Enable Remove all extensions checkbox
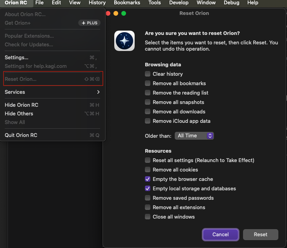The height and width of the screenshot is (248, 287). point(148,207)
